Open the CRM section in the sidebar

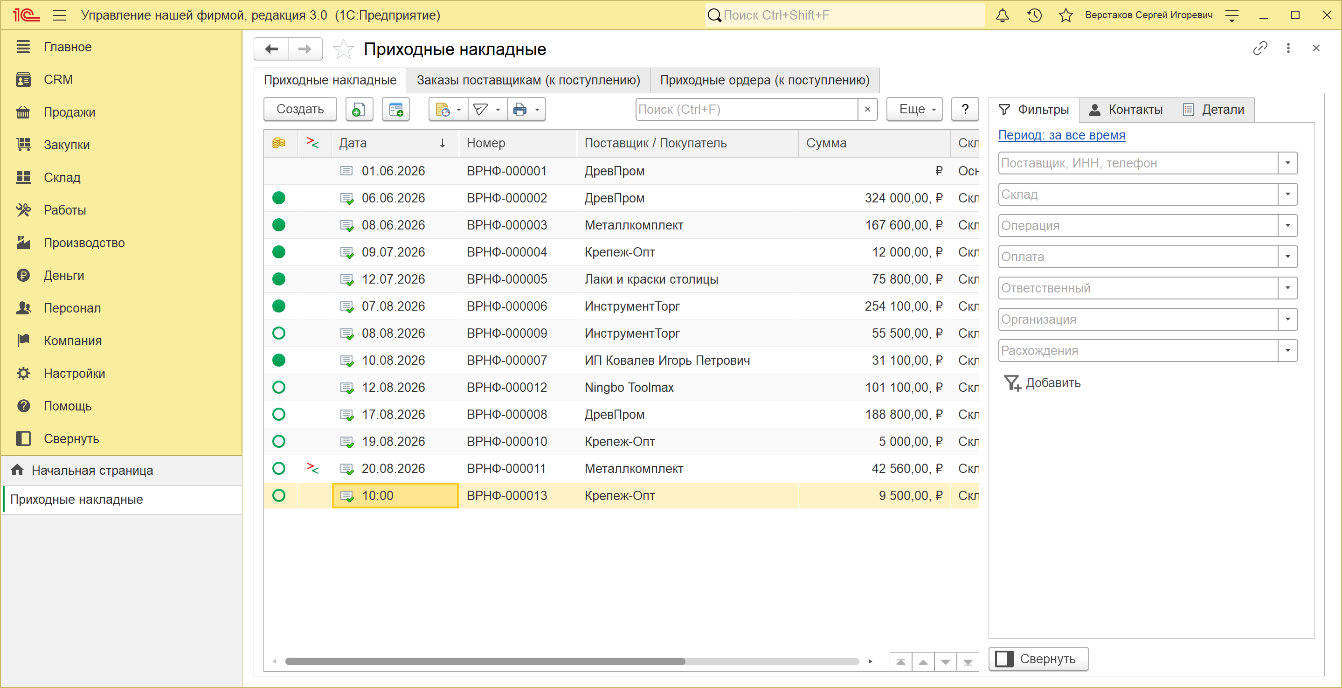coord(58,80)
